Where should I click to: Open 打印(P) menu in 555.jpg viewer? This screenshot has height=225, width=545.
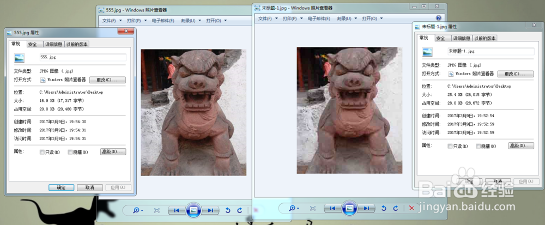pos(137,21)
